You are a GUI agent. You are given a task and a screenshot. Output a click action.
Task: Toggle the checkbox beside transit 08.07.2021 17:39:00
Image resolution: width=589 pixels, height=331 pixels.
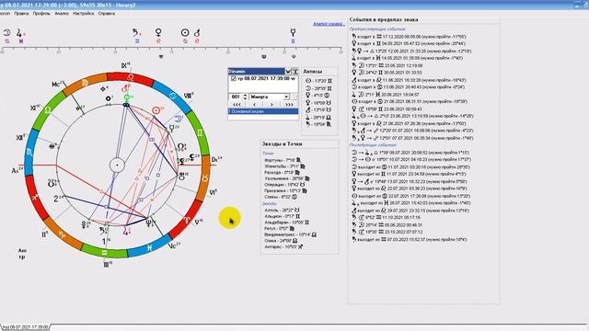point(233,79)
